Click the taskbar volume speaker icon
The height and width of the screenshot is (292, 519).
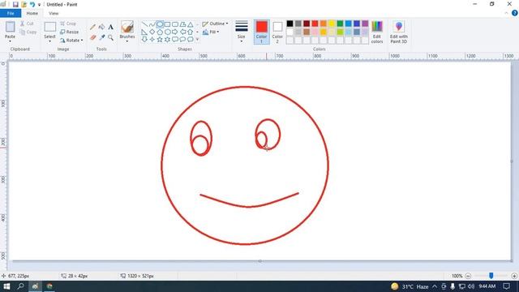click(x=471, y=286)
